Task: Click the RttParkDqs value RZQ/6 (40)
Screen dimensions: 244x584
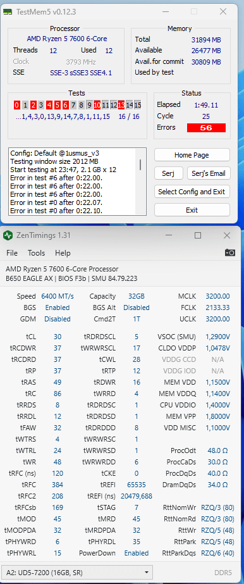Action: [x=217, y=554]
